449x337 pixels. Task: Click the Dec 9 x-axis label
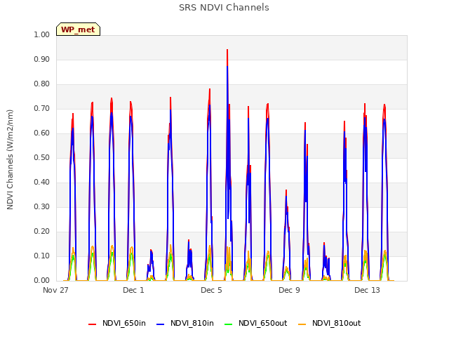(x=289, y=290)
